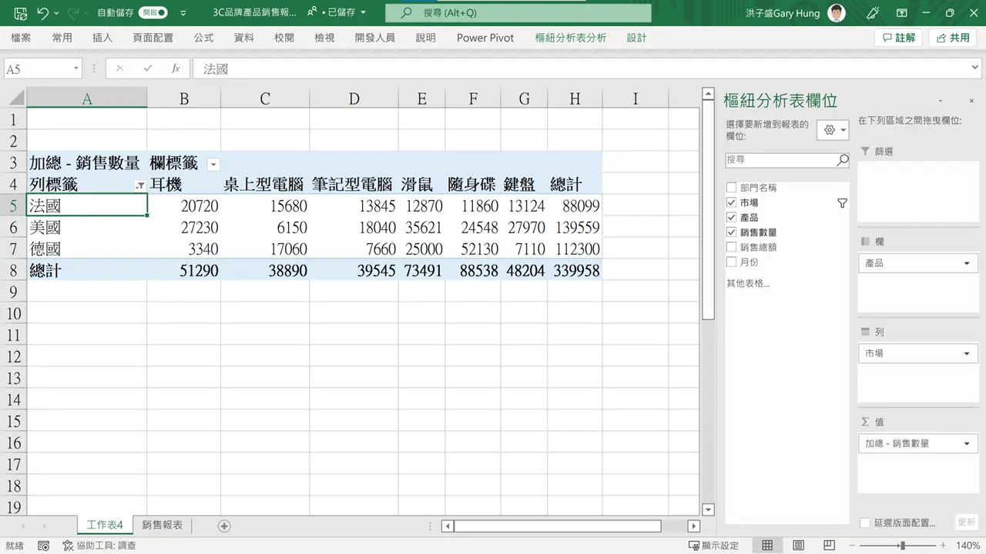Switch to Page Break Preview icon
The height and width of the screenshot is (554, 986).
click(829, 546)
